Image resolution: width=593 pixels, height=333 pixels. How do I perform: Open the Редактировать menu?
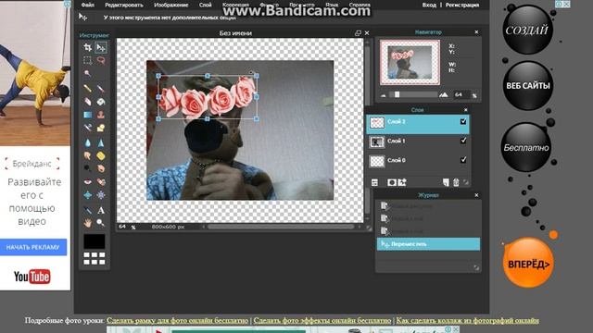coord(124,5)
